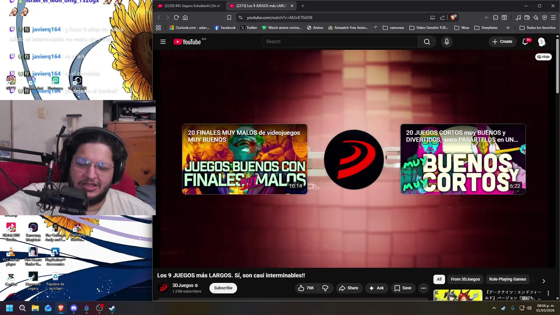Click the YouTube search input field

point(339,42)
